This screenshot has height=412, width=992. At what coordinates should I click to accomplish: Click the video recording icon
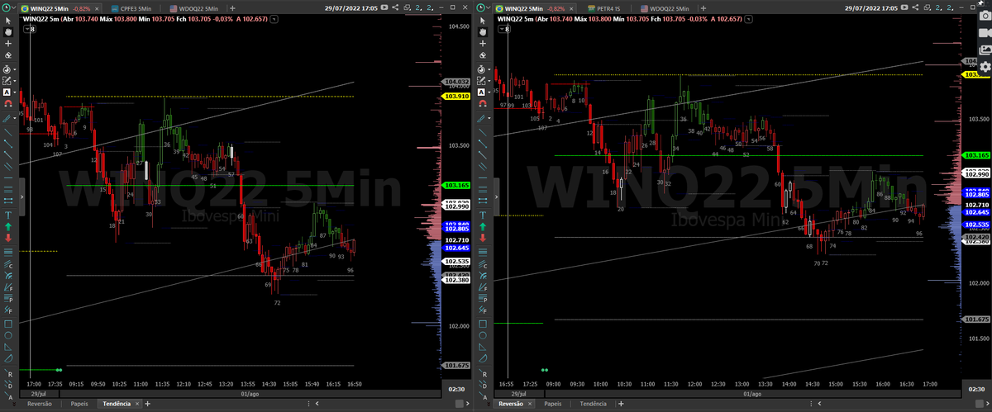click(x=984, y=34)
